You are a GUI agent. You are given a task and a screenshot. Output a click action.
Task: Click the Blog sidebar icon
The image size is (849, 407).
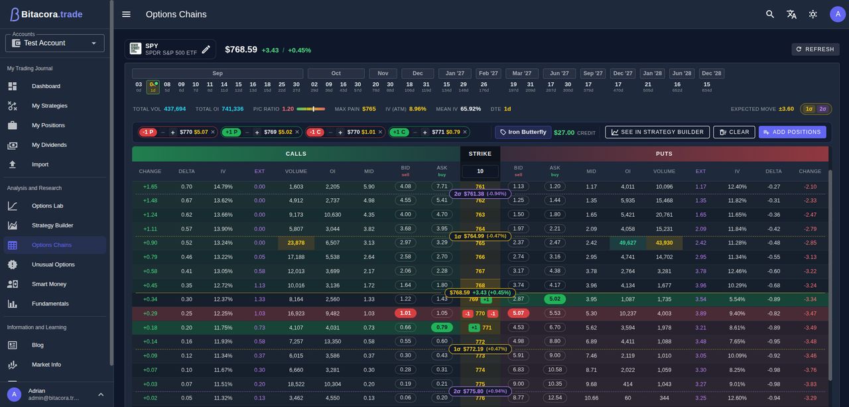pos(12,345)
